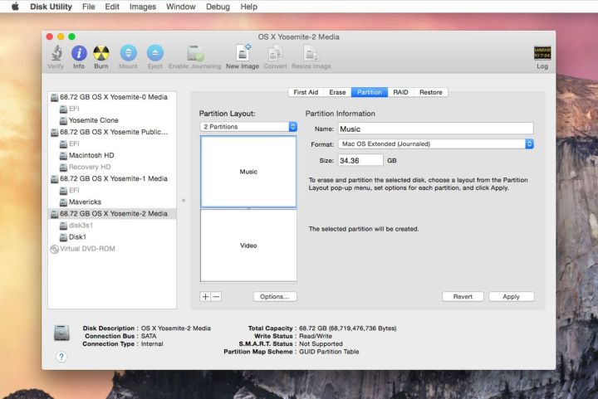Remove a partition with the minus button
598x399 pixels.
(216, 297)
